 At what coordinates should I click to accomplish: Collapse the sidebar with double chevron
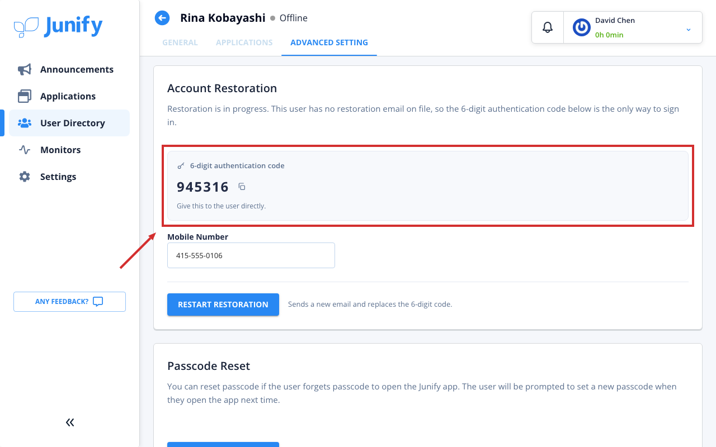70,422
